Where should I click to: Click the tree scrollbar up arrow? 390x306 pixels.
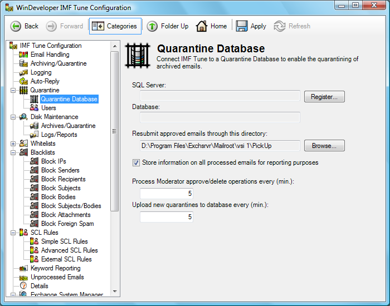tap(115, 46)
